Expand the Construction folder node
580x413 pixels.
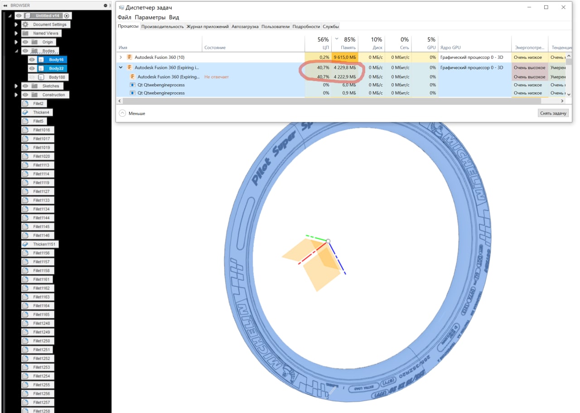tap(16, 95)
